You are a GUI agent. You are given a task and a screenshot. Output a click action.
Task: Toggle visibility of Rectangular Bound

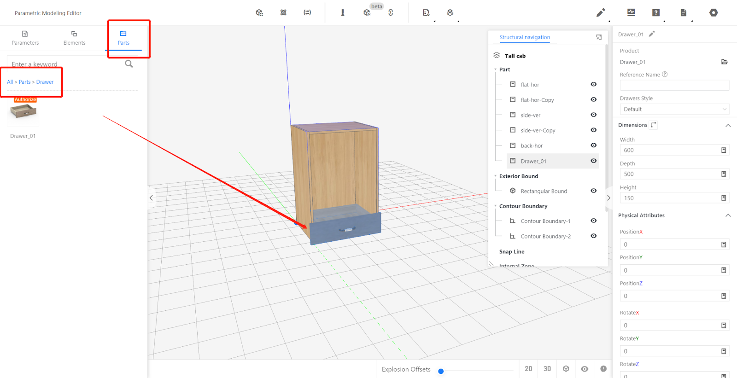pos(594,191)
